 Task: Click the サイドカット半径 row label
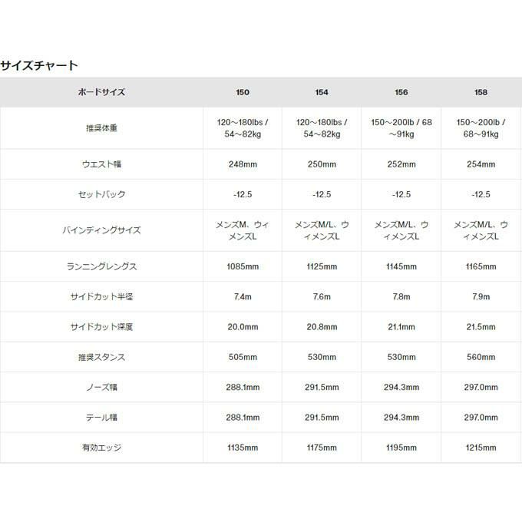(101, 296)
